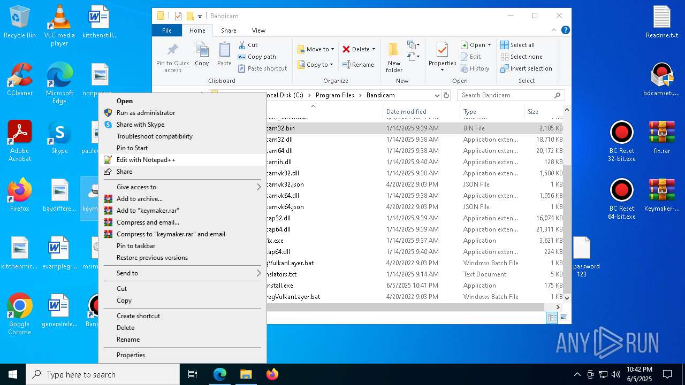Expand the address bar history dropdown
Viewport: 685px width, 385px height.
click(x=437, y=95)
